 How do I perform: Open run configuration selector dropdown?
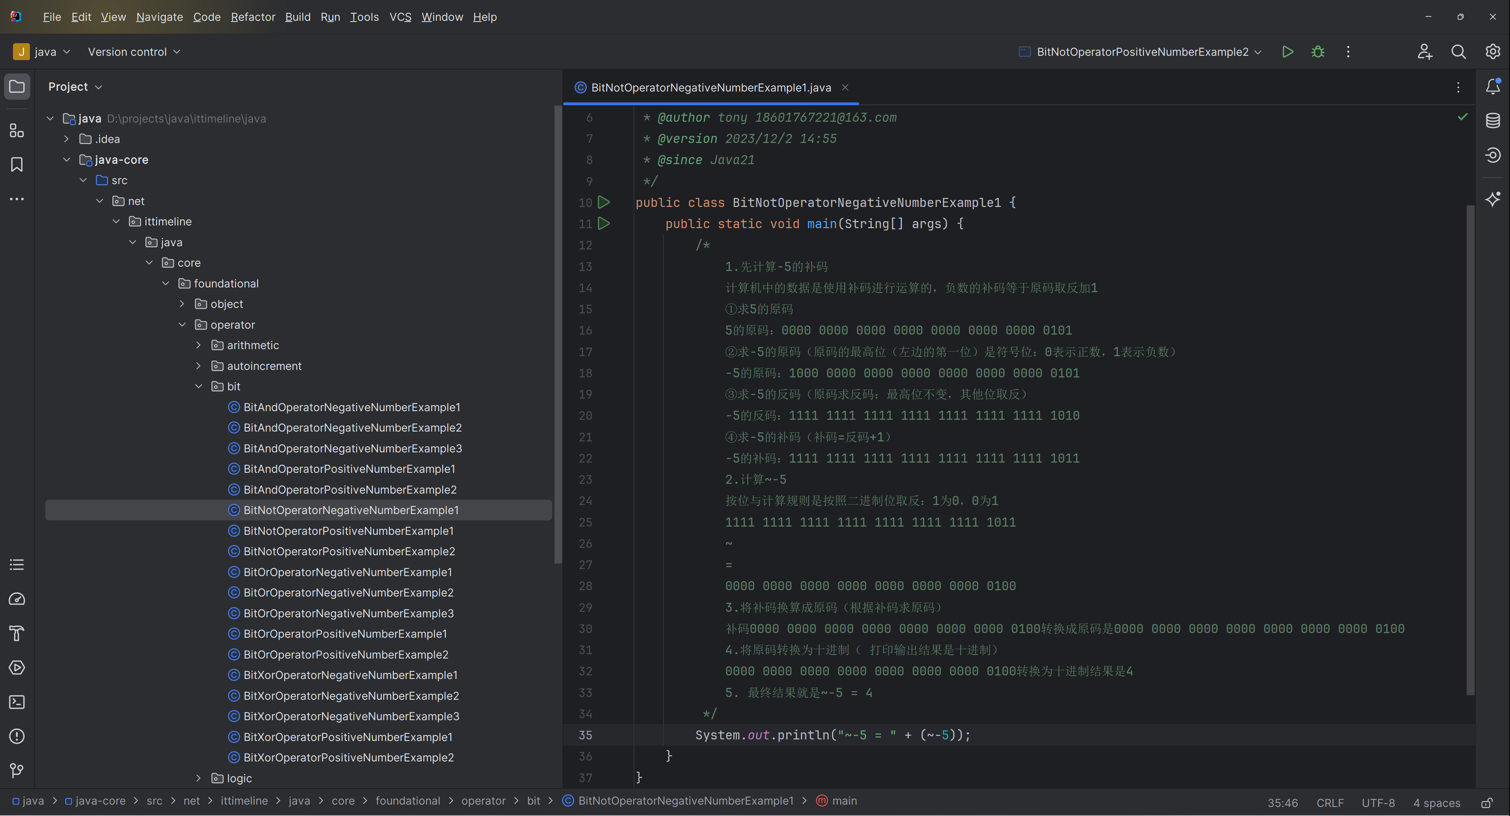click(1140, 51)
